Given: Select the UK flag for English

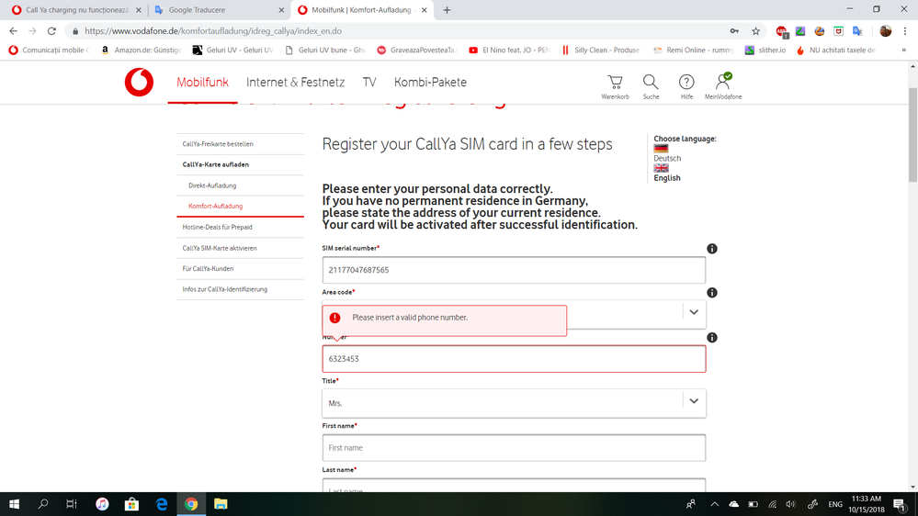Looking at the screenshot, I should [x=661, y=168].
